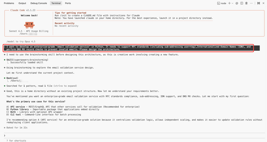
Task: Click the @ mention icon in terminal toolbar
Action: point(237,3)
